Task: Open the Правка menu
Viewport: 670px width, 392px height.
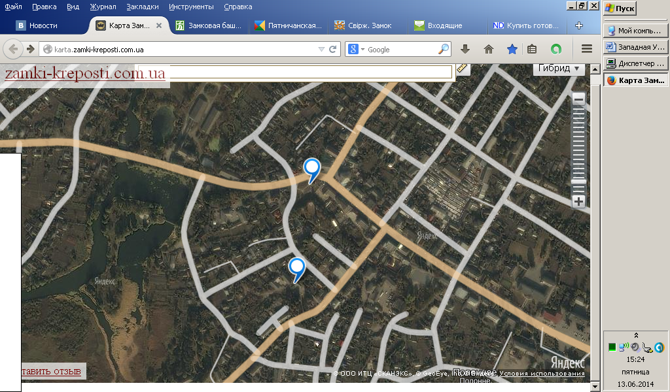Action: pos(44,7)
